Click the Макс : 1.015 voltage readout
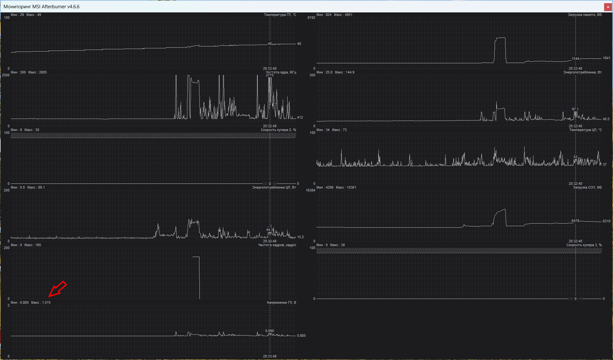The image size is (613, 360). click(x=41, y=303)
